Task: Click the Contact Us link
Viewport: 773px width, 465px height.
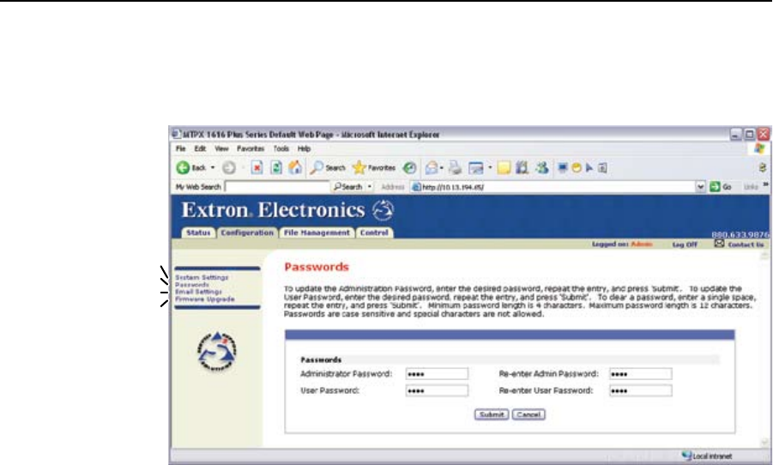Action: pyautogui.click(x=746, y=245)
